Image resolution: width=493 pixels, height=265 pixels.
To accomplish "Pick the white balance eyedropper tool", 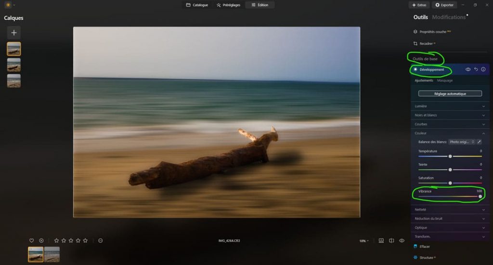I will [479, 142].
